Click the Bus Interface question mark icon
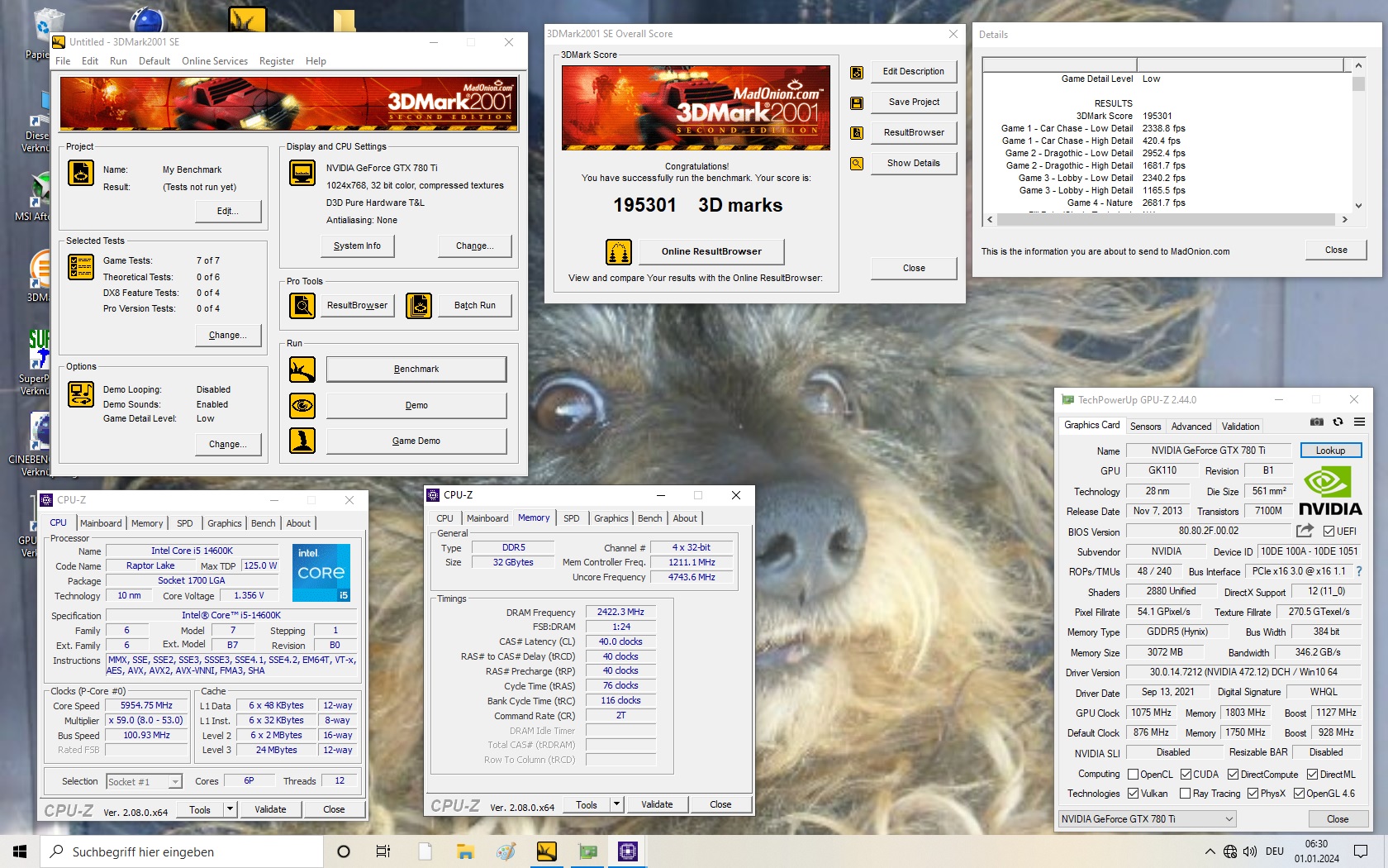Viewport: 1388px width, 868px height. pyautogui.click(x=1359, y=571)
